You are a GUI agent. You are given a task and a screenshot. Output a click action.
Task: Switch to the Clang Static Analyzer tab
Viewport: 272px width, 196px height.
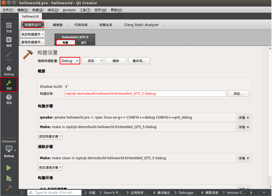141,25
